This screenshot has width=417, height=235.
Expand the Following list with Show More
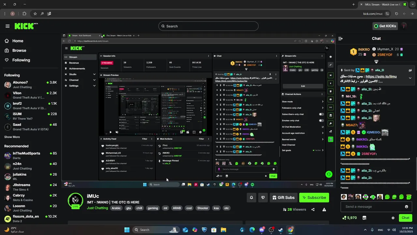(x=12, y=137)
